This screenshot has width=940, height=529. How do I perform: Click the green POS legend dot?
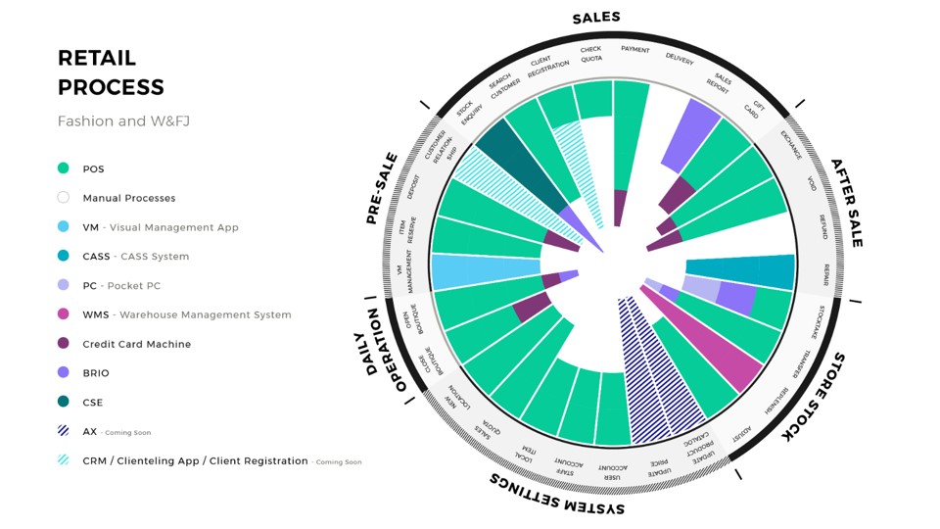click(64, 168)
